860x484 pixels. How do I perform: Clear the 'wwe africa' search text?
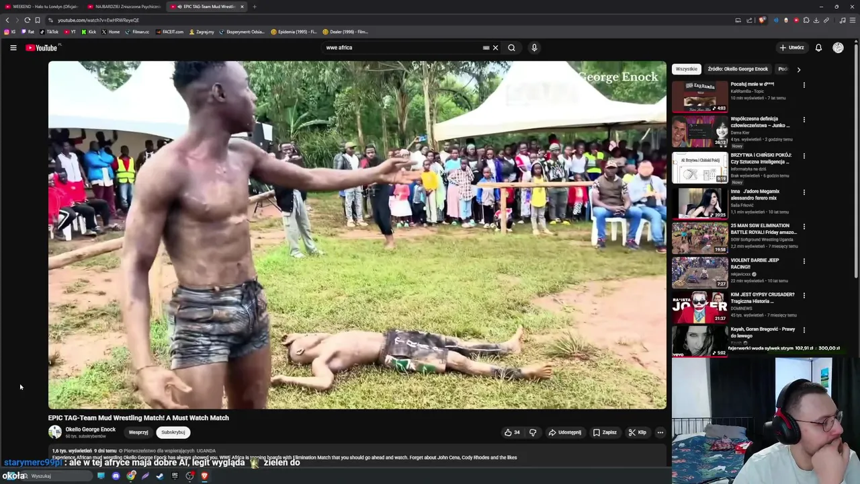pos(495,48)
